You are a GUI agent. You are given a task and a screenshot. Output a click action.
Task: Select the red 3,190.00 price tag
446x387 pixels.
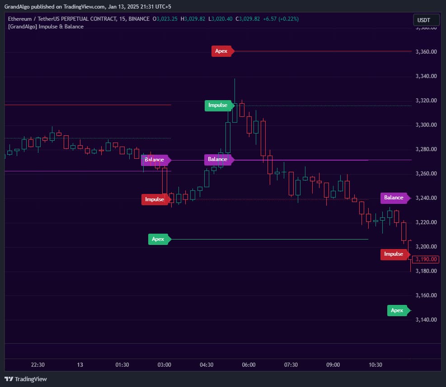pyautogui.click(x=425, y=259)
